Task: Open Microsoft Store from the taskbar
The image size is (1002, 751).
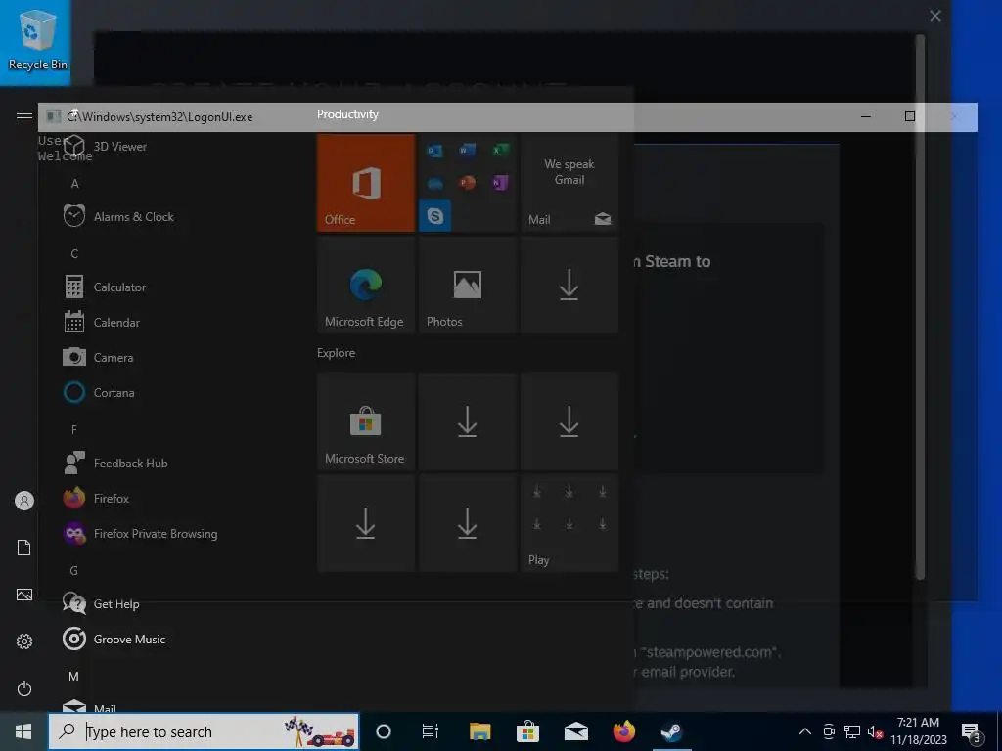Action: point(527,731)
